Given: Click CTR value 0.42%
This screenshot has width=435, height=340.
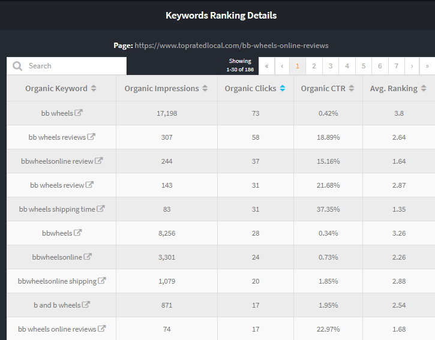Looking at the screenshot, I should [x=328, y=113].
